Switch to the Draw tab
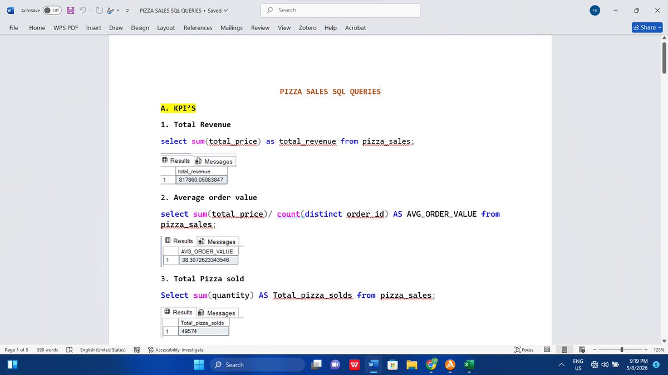The height and width of the screenshot is (375, 668). pyautogui.click(x=116, y=28)
